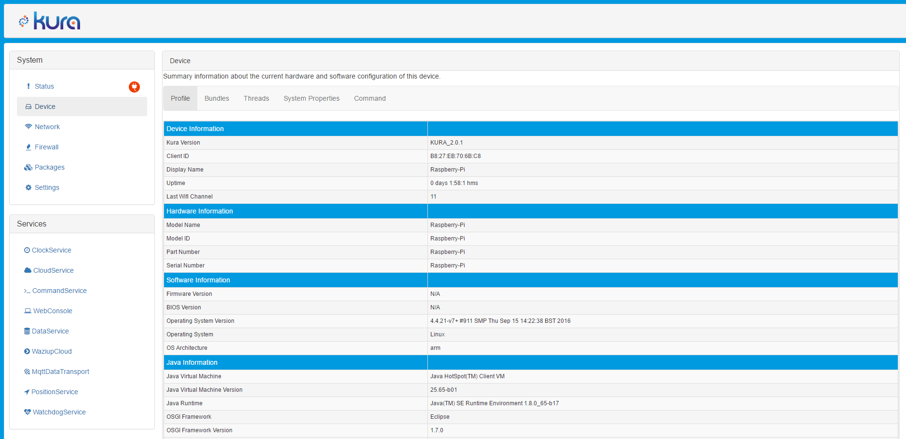Click the Firewall flame icon

[28, 147]
